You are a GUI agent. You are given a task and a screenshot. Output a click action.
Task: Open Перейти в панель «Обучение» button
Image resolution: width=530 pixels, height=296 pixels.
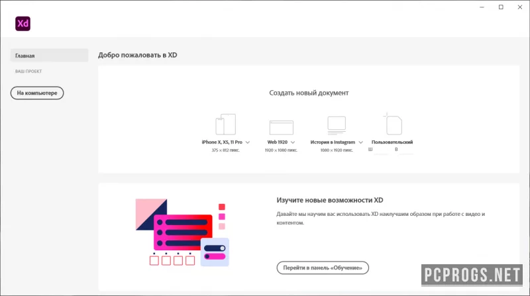click(323, 268)
